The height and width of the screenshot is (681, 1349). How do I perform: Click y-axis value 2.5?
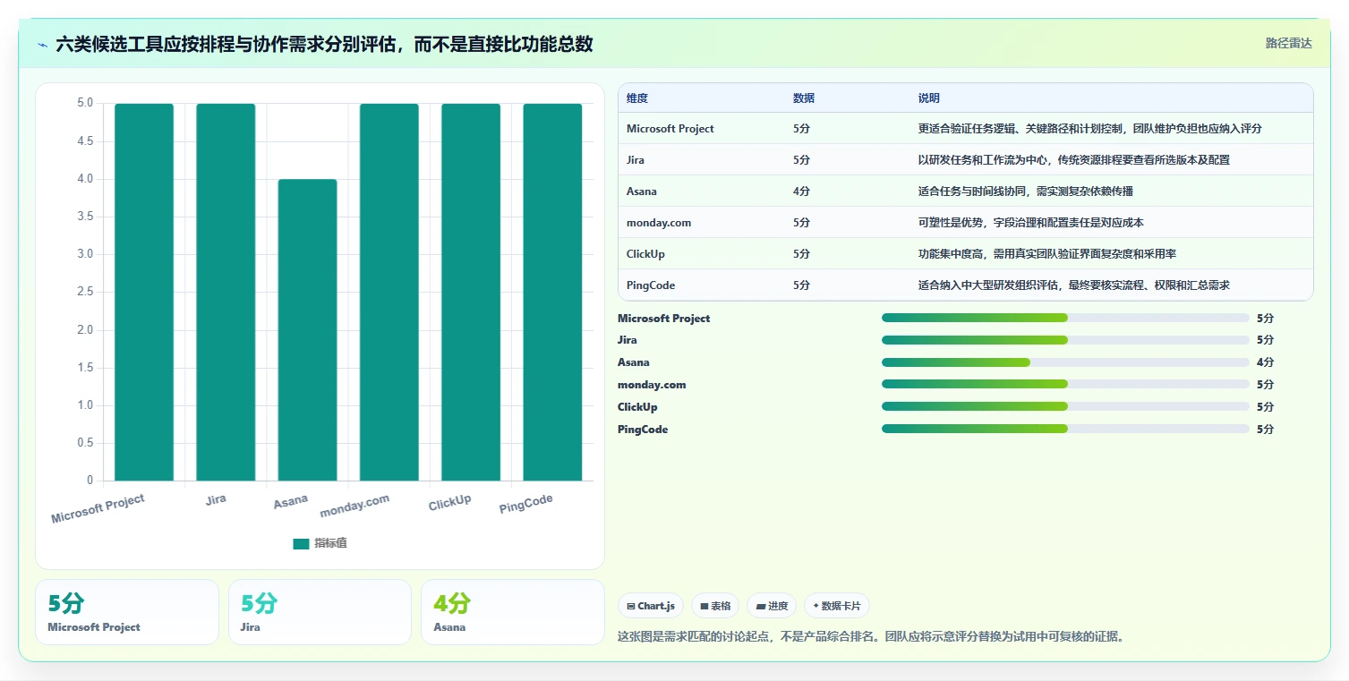84,292
